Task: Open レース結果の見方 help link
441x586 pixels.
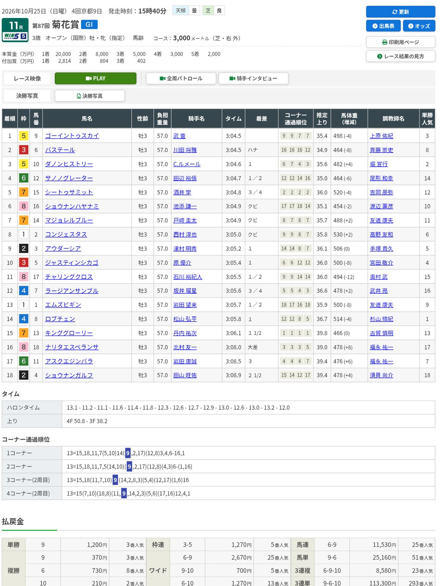Action: click(400, 56)
